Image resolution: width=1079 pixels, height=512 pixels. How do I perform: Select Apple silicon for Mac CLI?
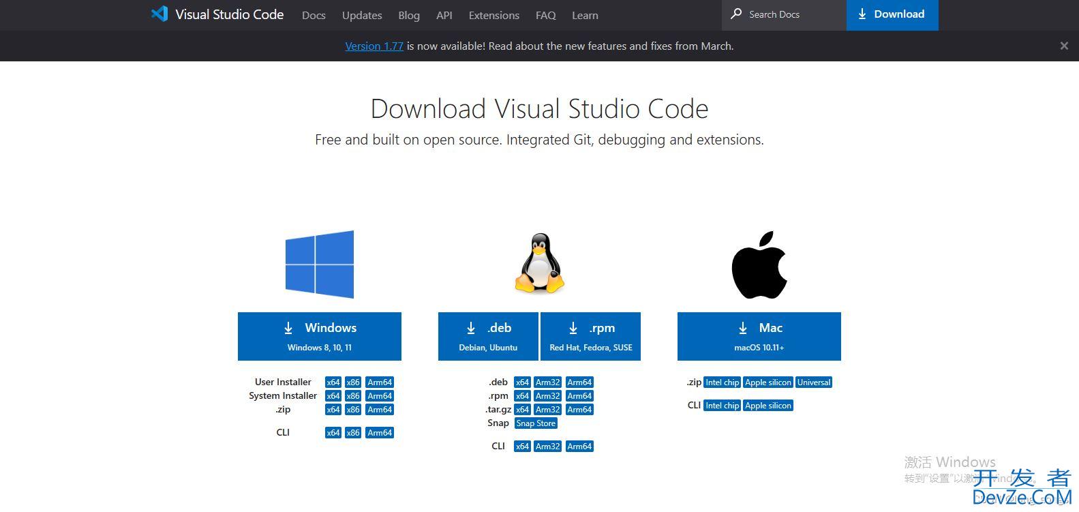pyautogui.click(x=768, y=406)
